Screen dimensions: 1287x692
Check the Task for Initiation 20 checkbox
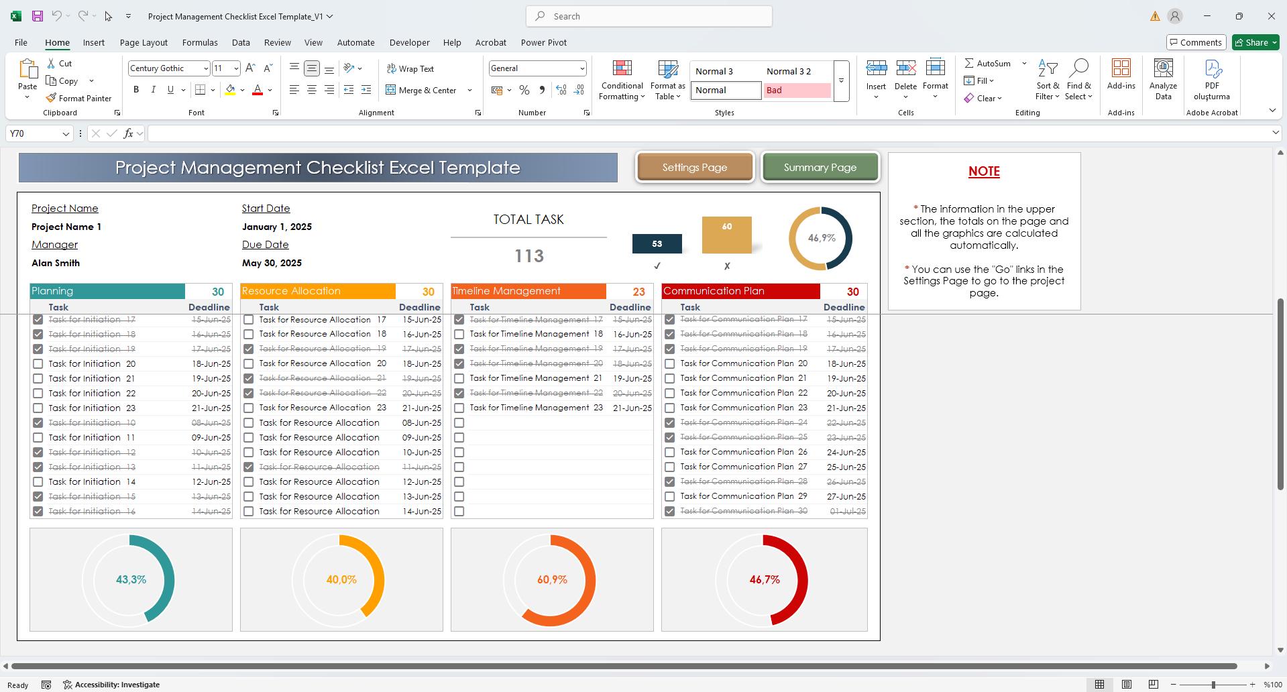click(x=38, y=364)
